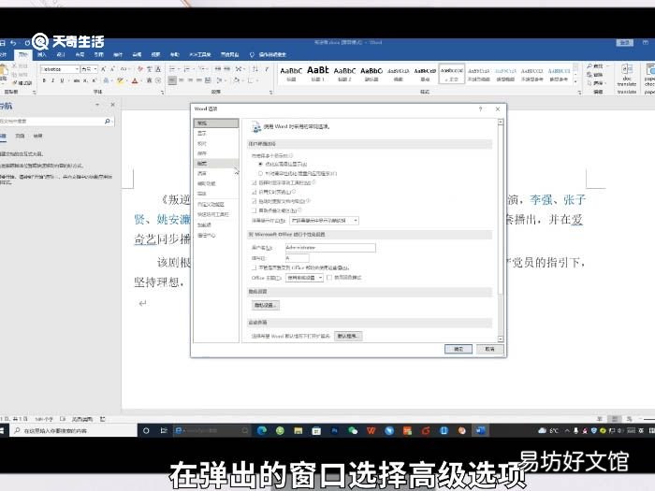Center the paragraph using ribbon icon

tap(182, 80)
